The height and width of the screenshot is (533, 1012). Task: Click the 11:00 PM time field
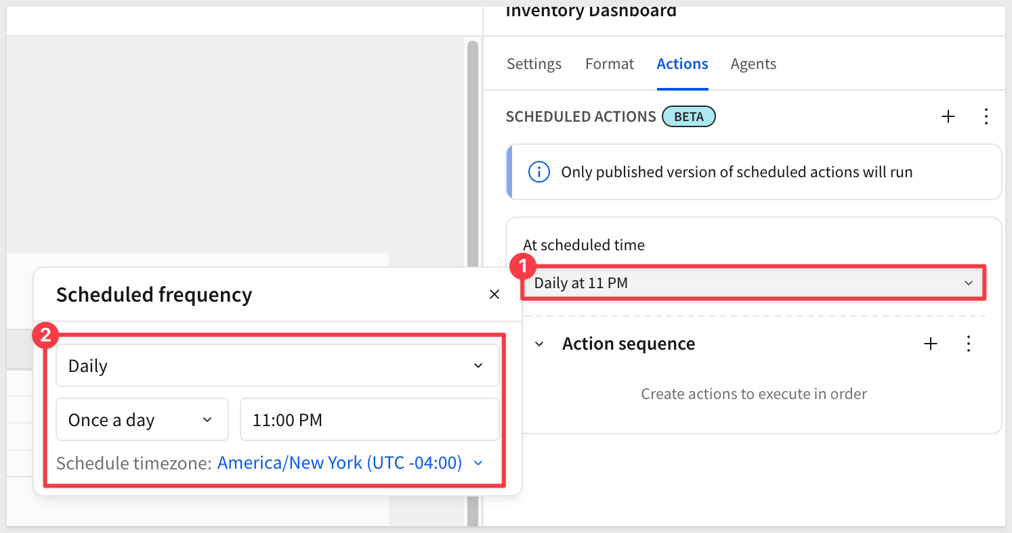point(369,420)
